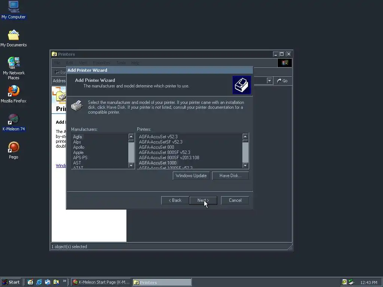Launch the Pego desktop shortcut

click(x=14, y=150)
